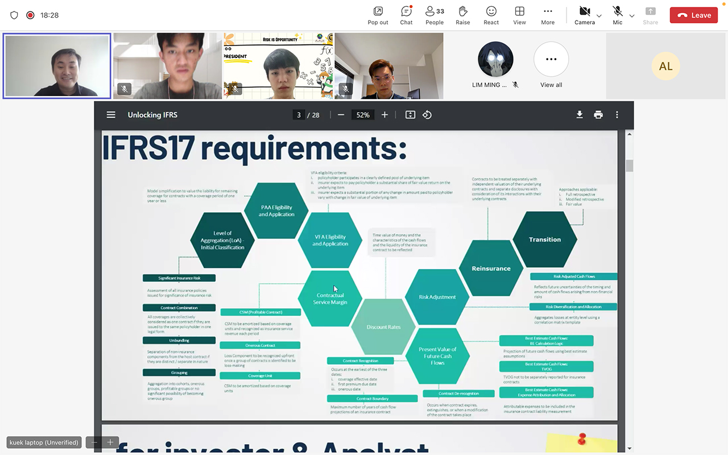
Task: Click the PDF page number field
Action: pos(299,115)
